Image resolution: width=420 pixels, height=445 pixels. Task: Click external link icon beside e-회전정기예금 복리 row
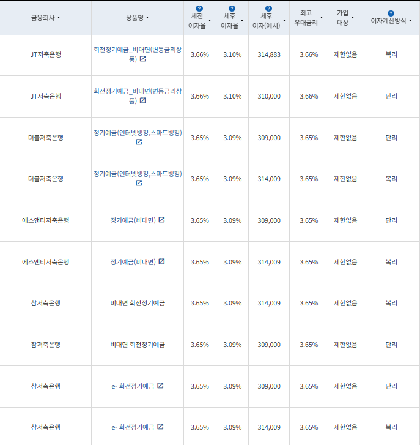(x=160, y=427)
